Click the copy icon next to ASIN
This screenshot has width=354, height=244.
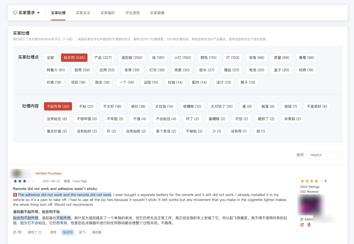302,219
